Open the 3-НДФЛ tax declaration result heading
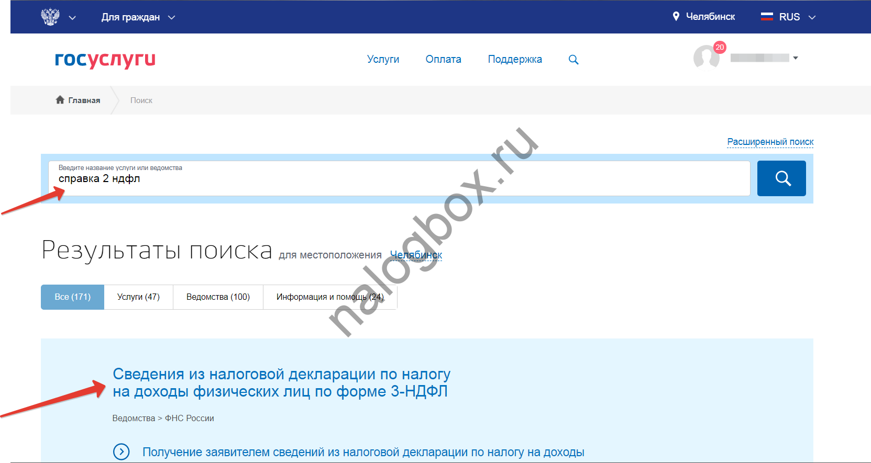Screen dimensions: 871x463 [281, 382]
